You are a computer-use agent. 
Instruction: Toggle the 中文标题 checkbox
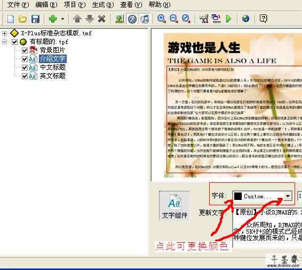25,67
